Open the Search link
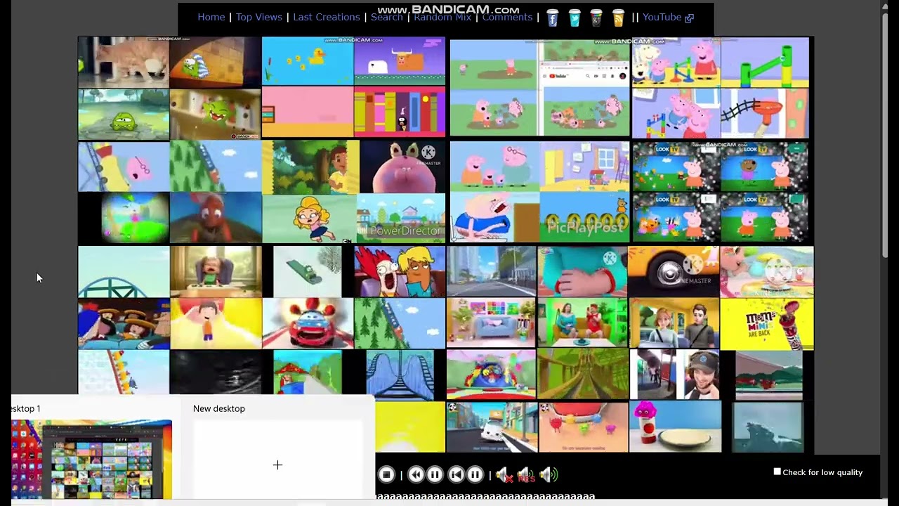The image size is (899, 506). click(x=386, y=17)
